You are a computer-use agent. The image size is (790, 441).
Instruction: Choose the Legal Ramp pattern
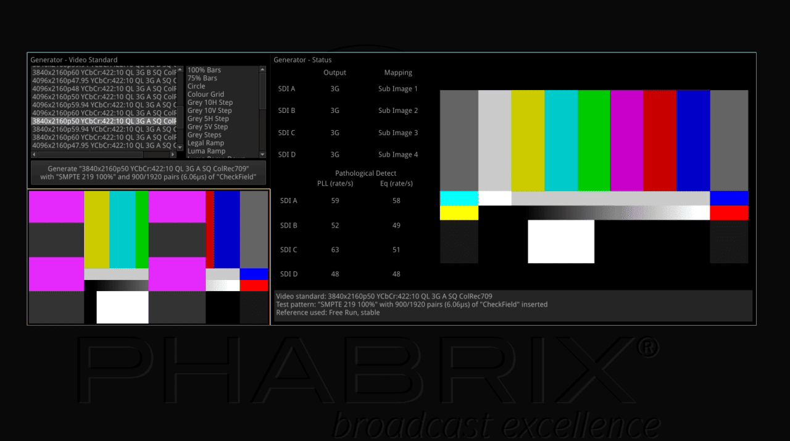click(x=206, y=143)
